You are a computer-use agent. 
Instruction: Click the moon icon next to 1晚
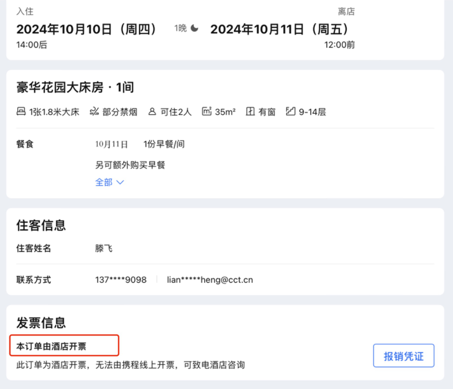click(x=194, y=29)
